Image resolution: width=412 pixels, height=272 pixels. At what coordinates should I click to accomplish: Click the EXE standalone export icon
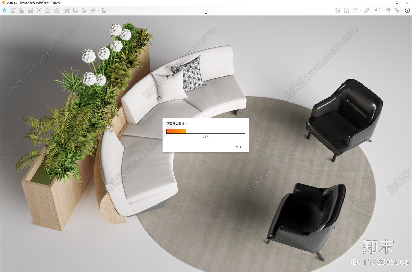(104, 10)
